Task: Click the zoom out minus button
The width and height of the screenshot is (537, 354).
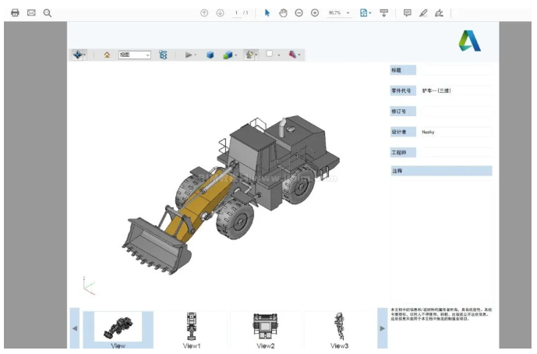Action: [299, 13]
